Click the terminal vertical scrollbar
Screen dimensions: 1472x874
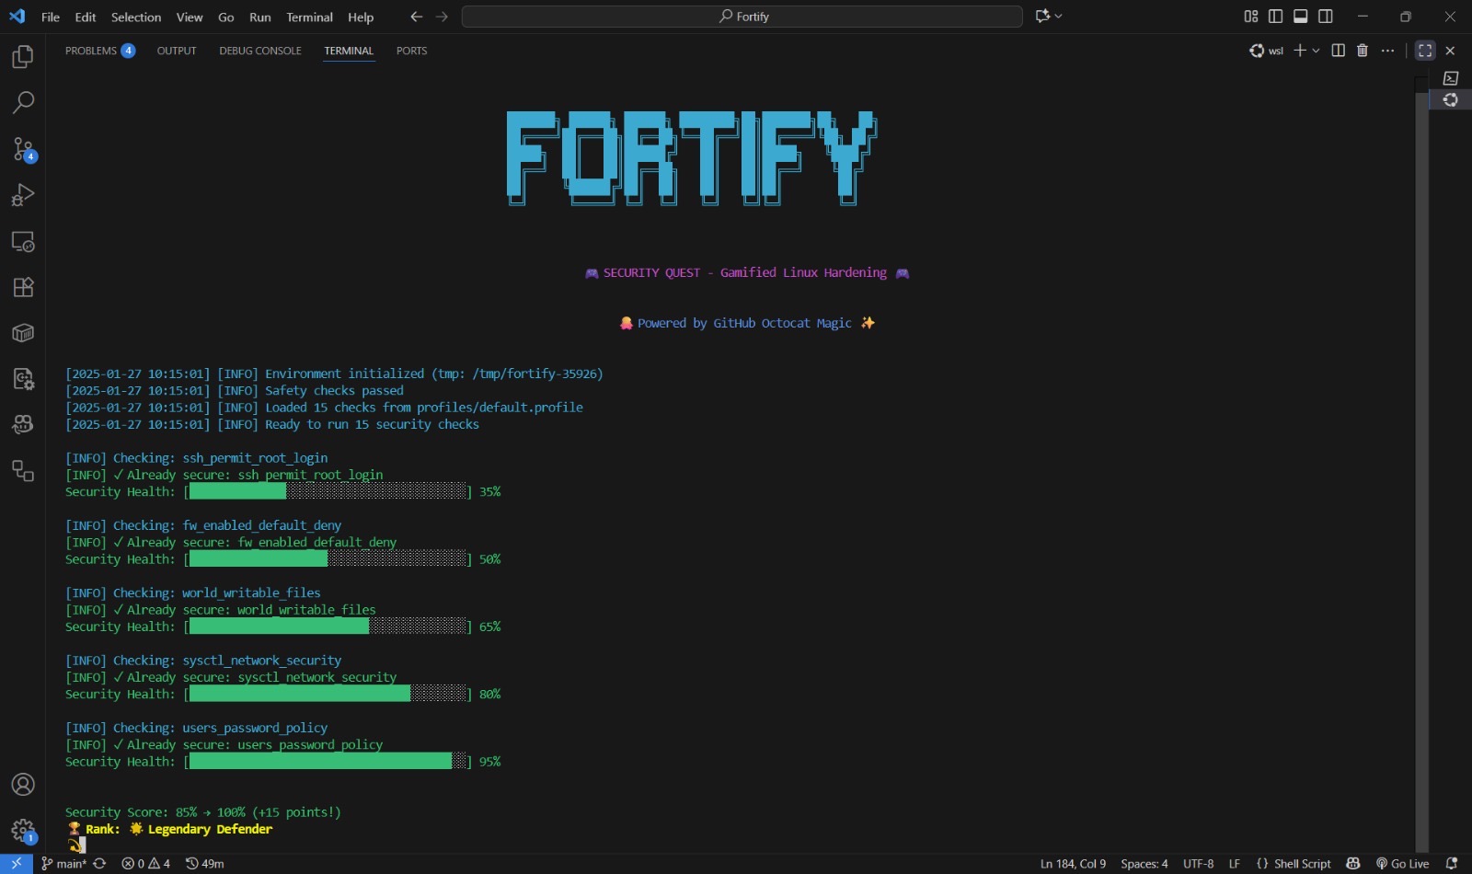[1421, 460]
